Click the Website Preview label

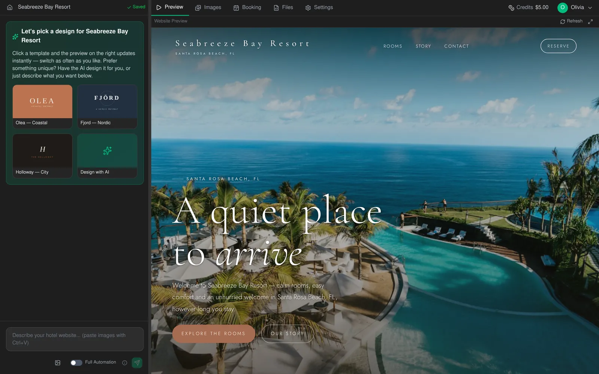(x=171, y=21)
